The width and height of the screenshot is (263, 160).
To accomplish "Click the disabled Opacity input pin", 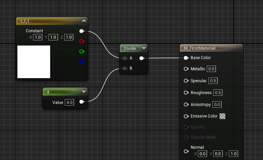I will [186, 127].
